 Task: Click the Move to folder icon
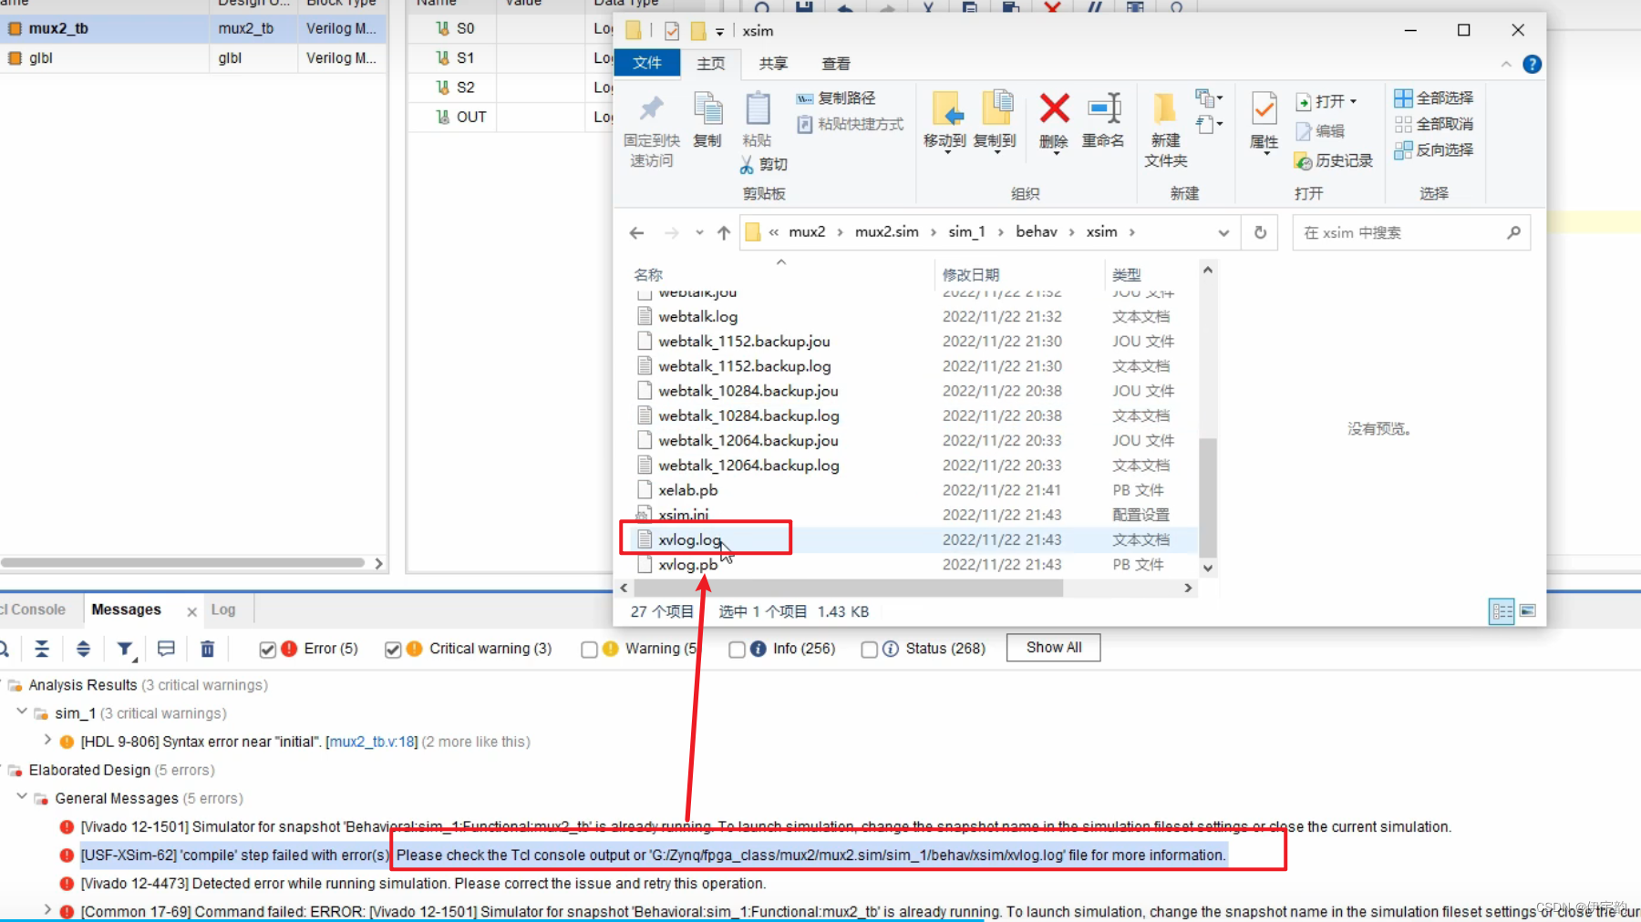point(946,108)
